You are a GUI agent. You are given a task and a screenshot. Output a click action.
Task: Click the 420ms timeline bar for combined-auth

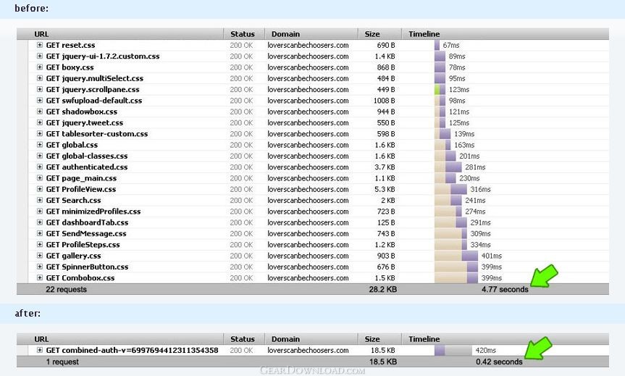[x=453, y=351]
